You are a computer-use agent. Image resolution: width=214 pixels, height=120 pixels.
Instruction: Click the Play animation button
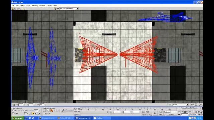coord(185,112)
